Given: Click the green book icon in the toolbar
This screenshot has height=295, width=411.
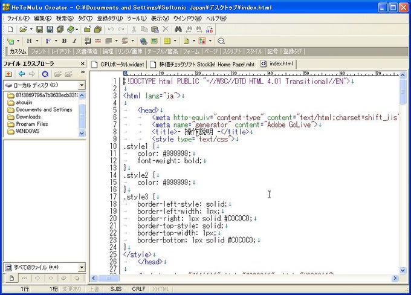Looking at the screenshot, I should (71, 30).
